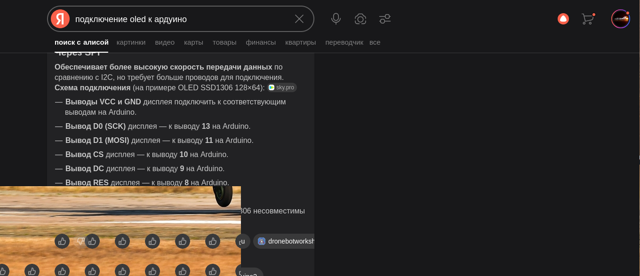Expand the "все" services list
Screen dimensions: 640x276
point(375,42)
